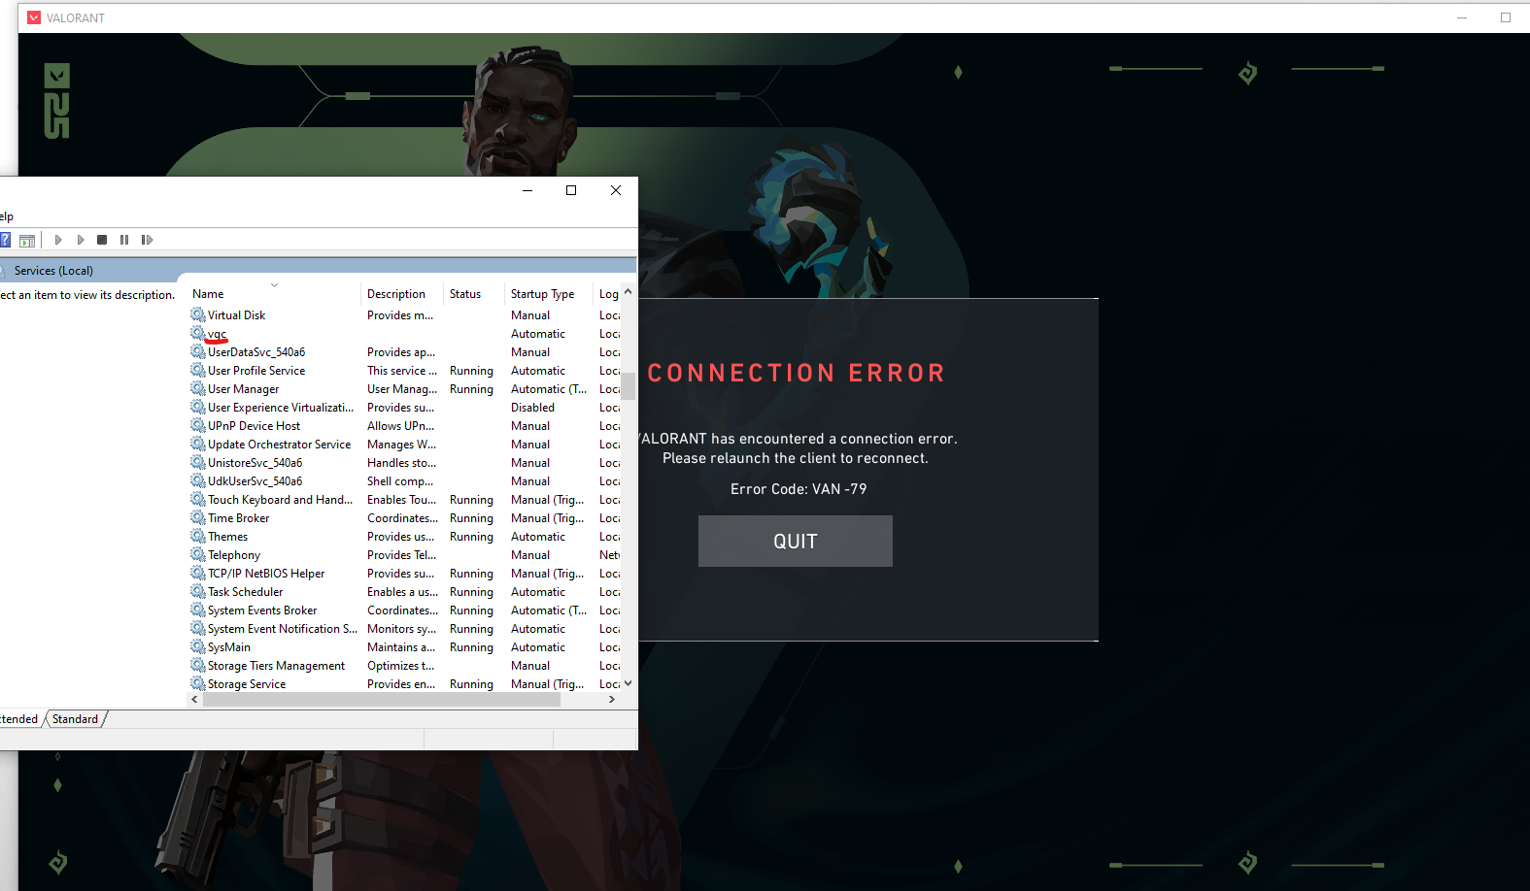Sort services by Log On As column
Viewport: 1530px width, 891px height.
608,294
